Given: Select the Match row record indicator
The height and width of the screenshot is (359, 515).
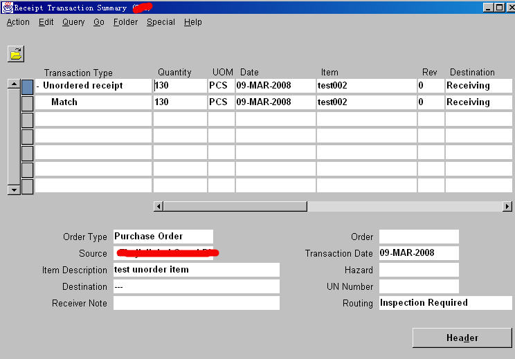Looking at the screenshot, I should (27, 103).
